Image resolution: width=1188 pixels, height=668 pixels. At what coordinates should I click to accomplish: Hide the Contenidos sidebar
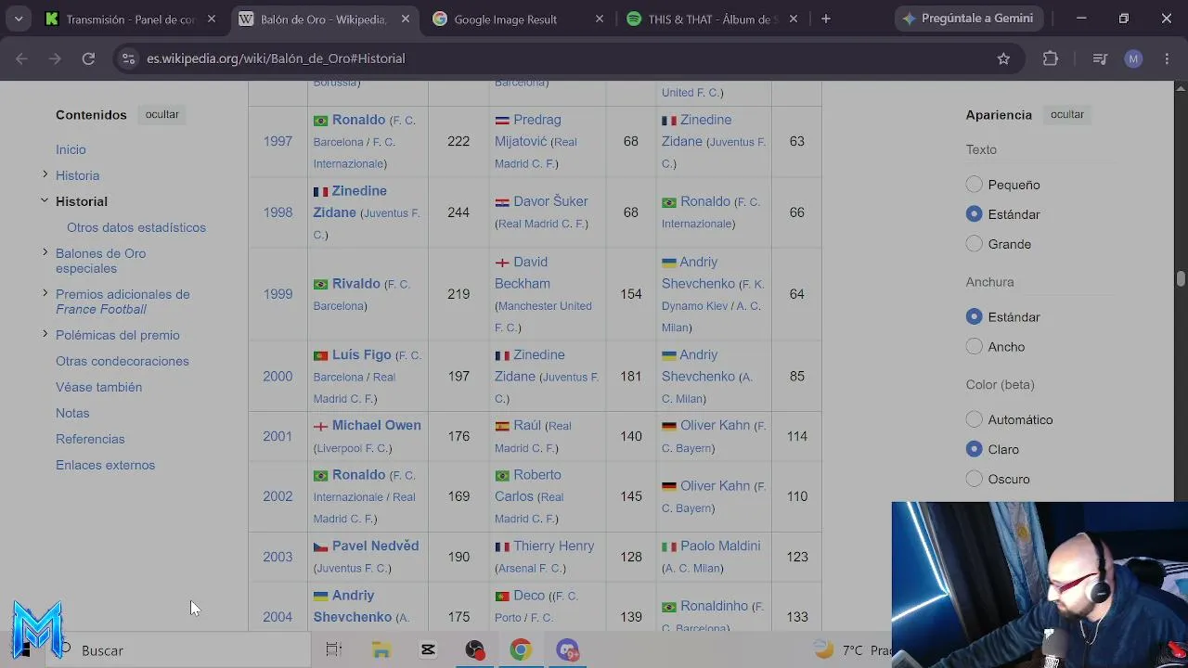pyautogui.click(x=161, y=114)
